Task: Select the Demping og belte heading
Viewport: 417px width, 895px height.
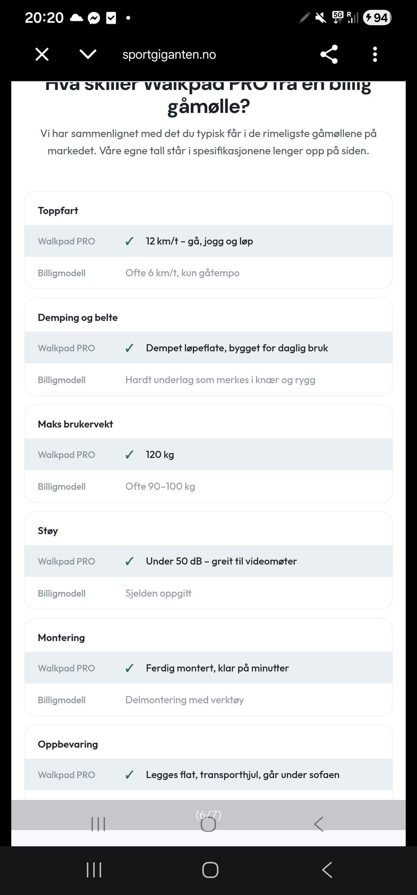Action: (78, 318)
